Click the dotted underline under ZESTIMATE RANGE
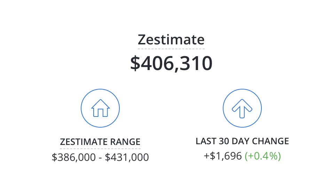The image size is (330, 181). 100,148
